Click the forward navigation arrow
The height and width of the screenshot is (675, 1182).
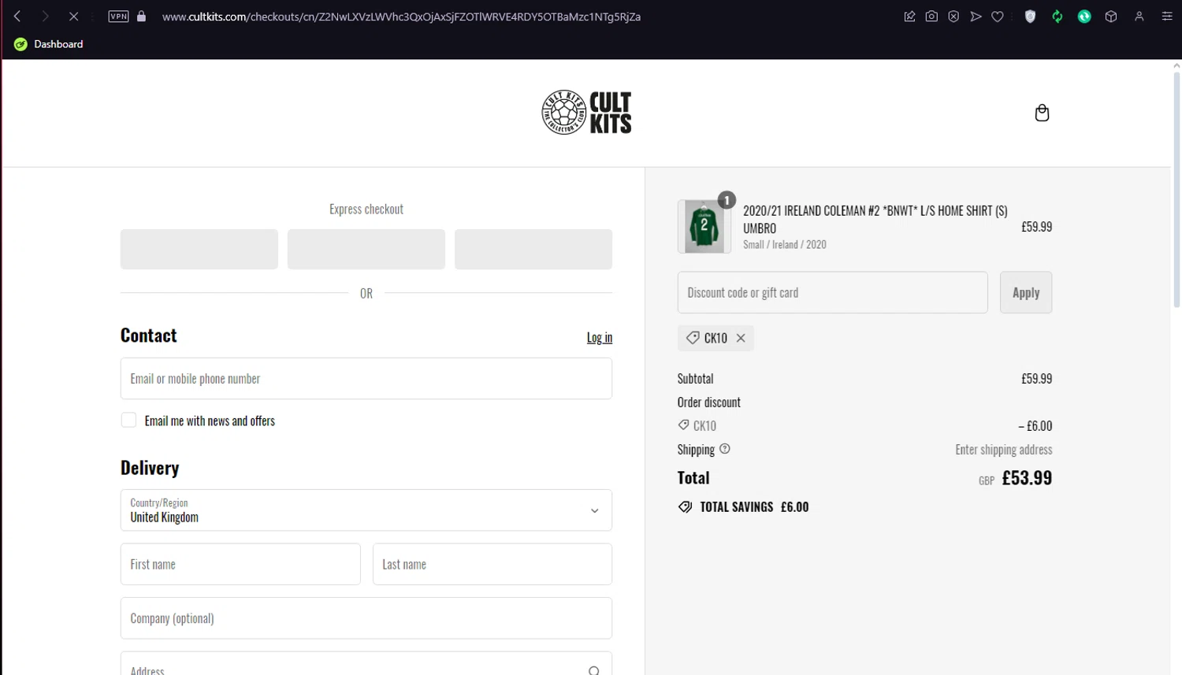click(x=45, y=16)
